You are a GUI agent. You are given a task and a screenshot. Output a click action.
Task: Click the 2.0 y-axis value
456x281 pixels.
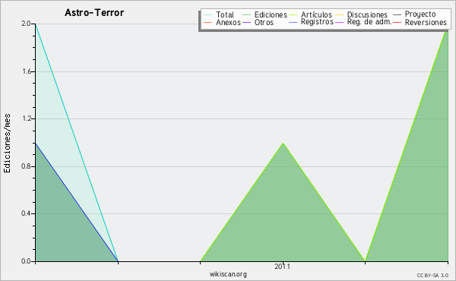tap(26, 24)
